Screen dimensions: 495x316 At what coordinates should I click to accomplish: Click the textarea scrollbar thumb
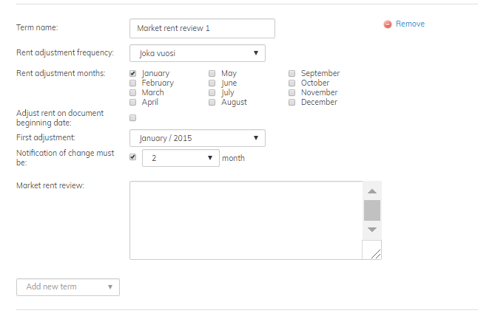pyautogui.click(x=372, y=210)
